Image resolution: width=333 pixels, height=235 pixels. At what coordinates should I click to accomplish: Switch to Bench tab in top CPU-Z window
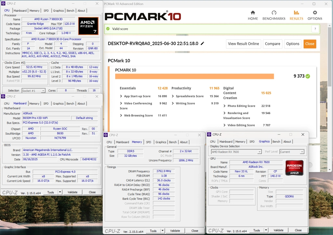[x=70, y=11]
